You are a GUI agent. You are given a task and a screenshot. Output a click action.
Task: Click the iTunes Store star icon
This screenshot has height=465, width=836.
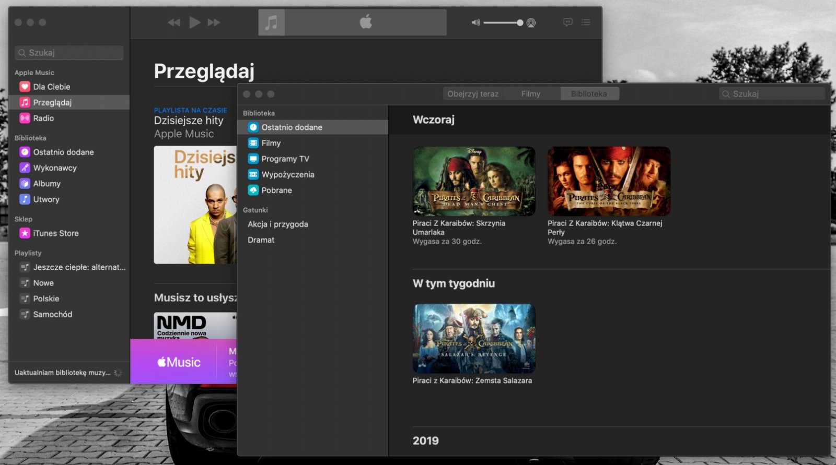point(25,233)
